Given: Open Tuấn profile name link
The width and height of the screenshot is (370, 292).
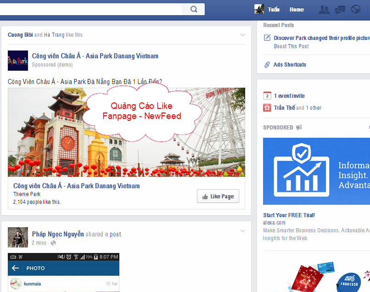Looking at the screenshot, I should click(274, 10).
